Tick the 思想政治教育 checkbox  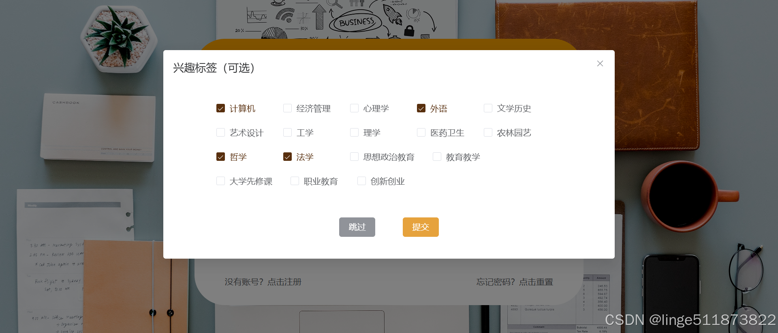[x=354, y=157]
